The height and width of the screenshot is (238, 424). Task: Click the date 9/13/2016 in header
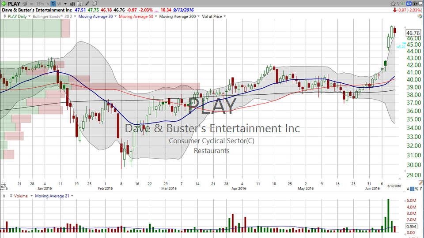pyautogui.click(x=183, y=10)
